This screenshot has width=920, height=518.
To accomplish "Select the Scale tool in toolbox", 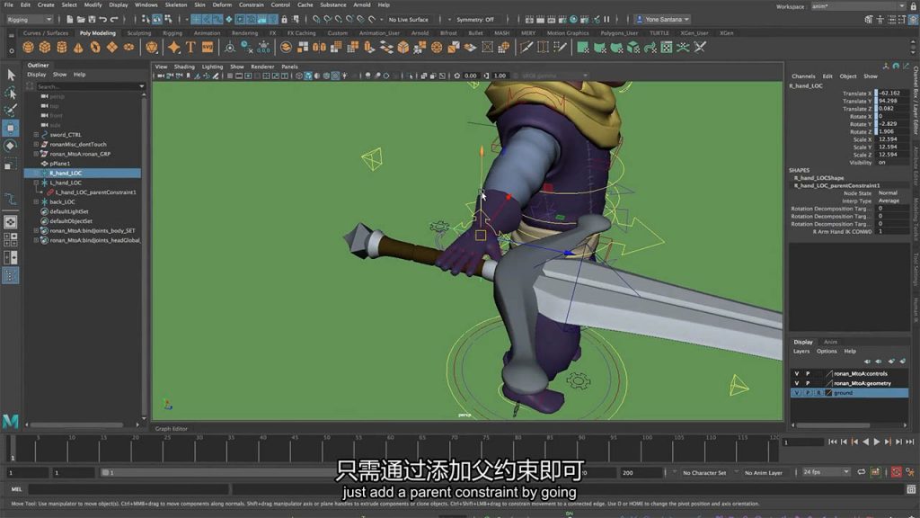I will [x=10, y=165].
